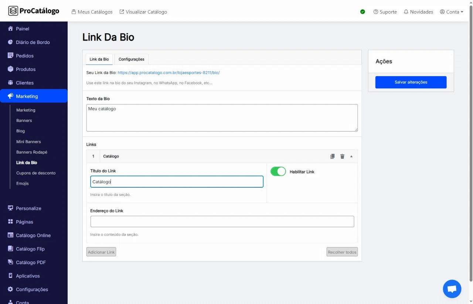Open the bio link URL
This screenshot has width=473, height=304.
[169, 73]
